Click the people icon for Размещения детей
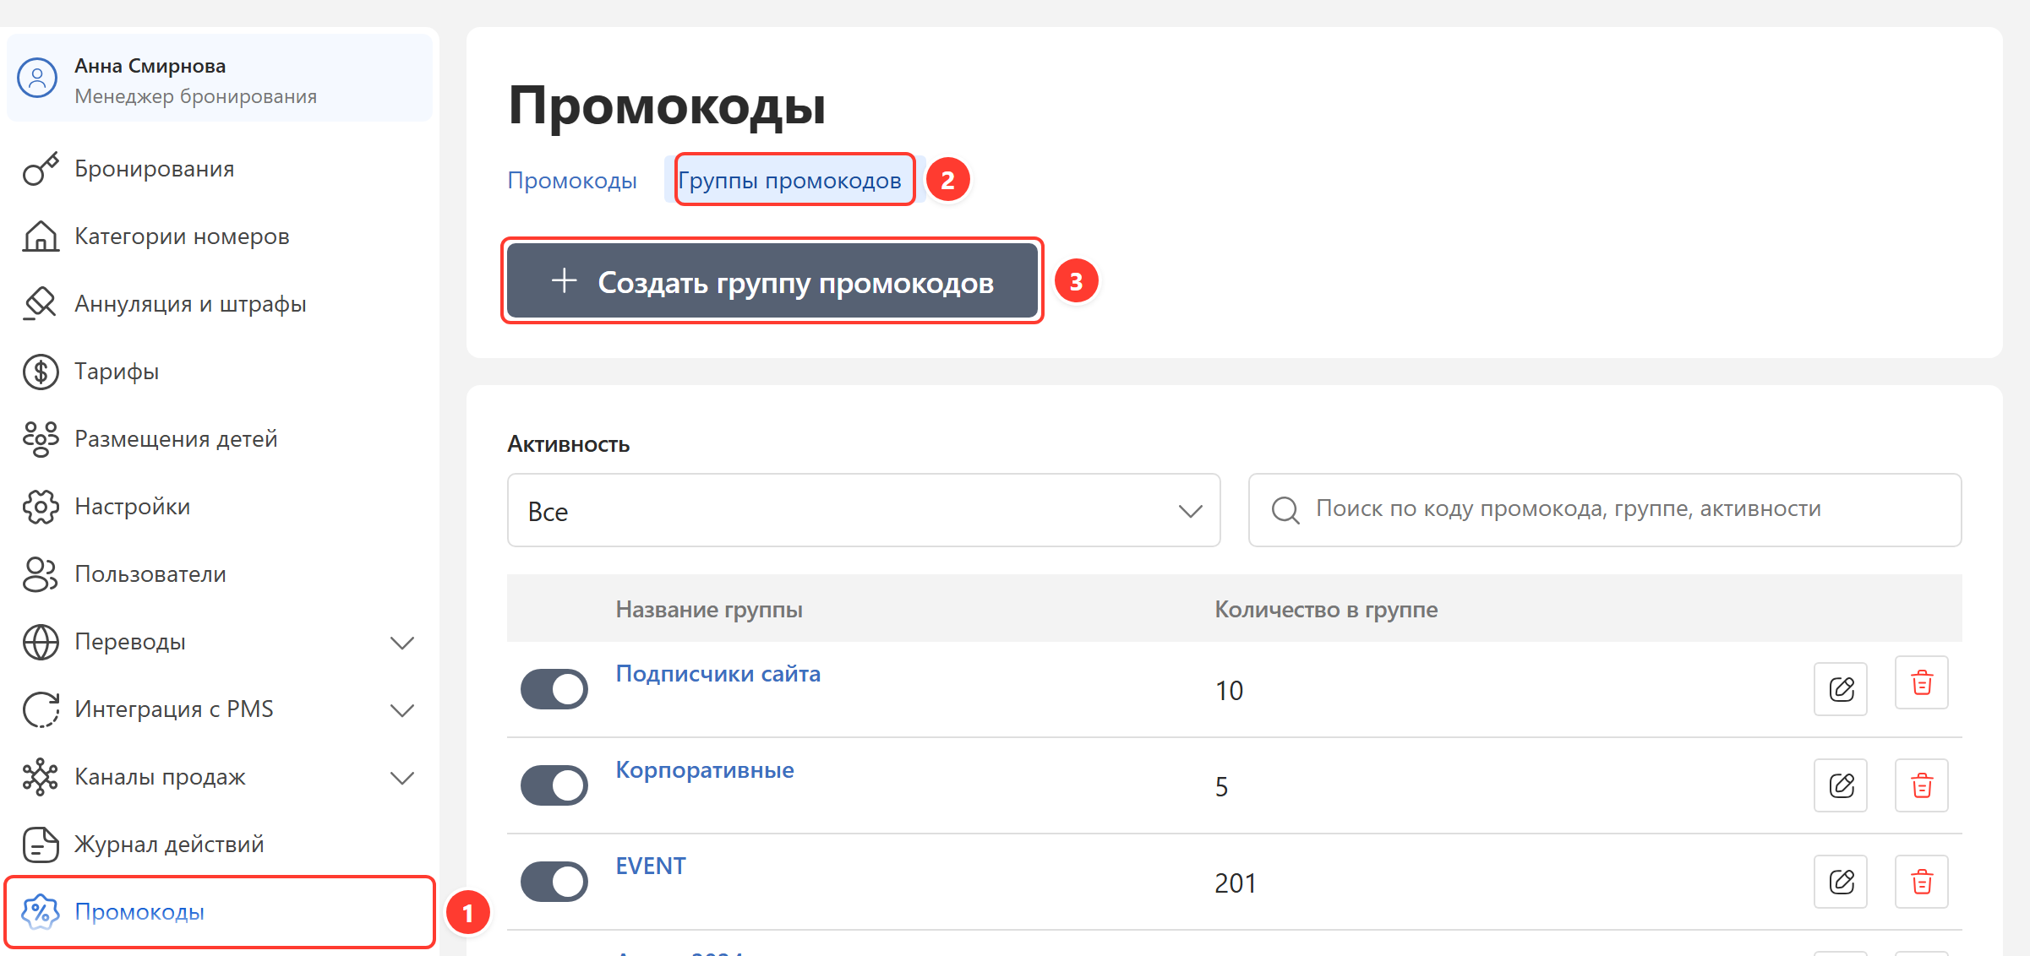The width and height of the screenshot is (2030, 956). tap(41, 439)
